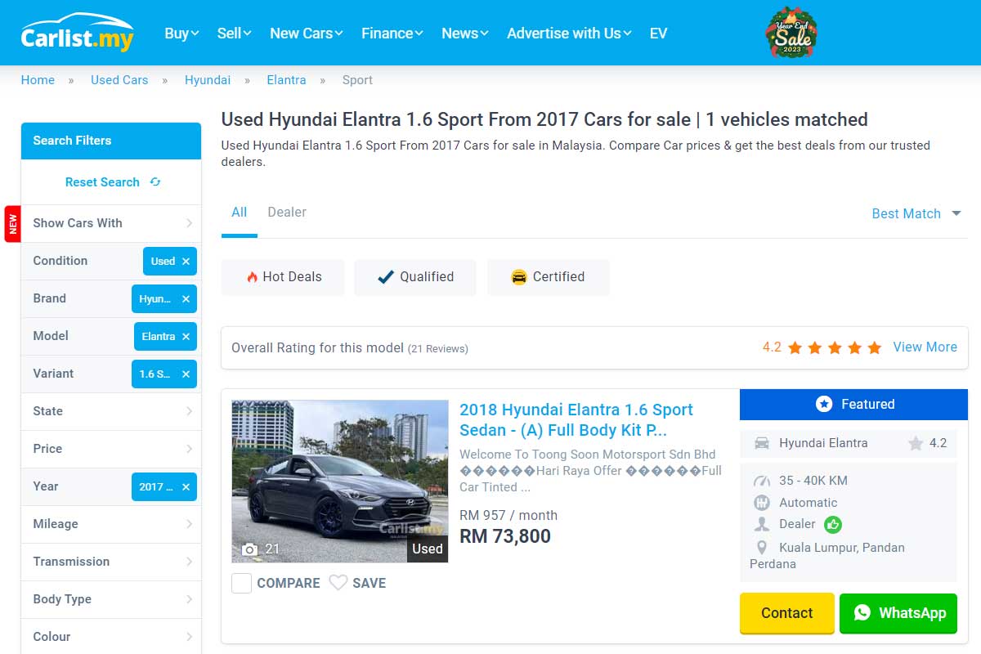The width and height of the screenshot is (981, 654).
Task: Expand the State filter
Action: [x=110, y=411]
